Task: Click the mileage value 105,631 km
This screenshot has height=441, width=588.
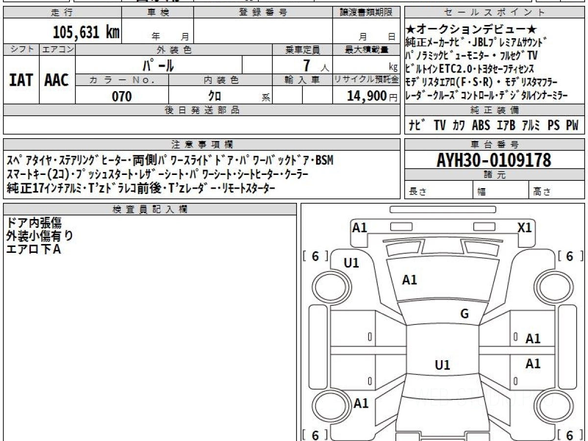Action: tap(86, 32)
